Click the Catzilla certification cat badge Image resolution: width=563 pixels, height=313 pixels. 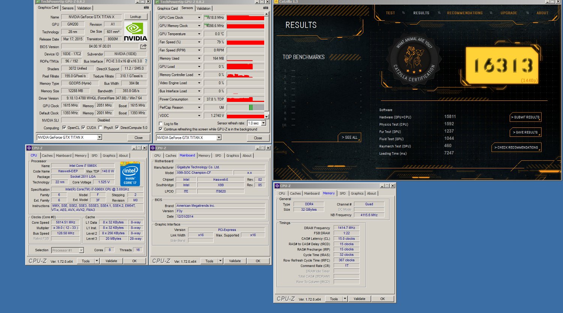[x=414, y=59]
